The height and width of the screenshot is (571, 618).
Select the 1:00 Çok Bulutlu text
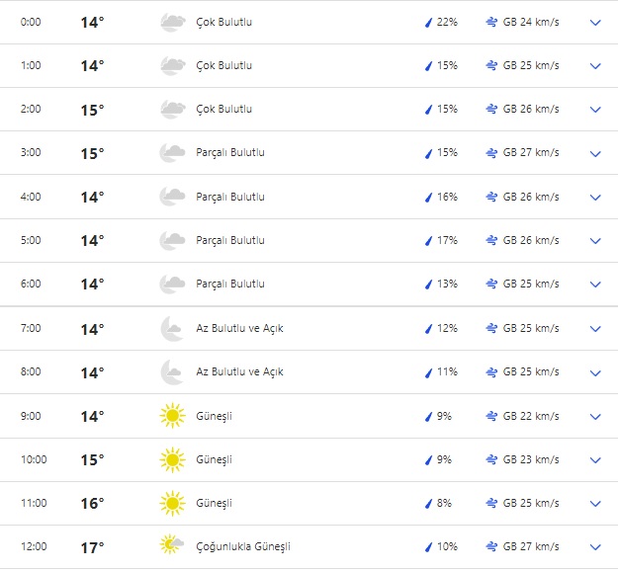pyautogui.click(x=223, y=66)
